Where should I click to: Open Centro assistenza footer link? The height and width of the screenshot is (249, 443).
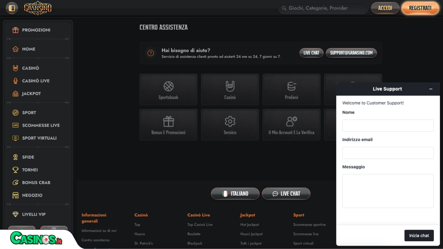(x=95, y=240)
